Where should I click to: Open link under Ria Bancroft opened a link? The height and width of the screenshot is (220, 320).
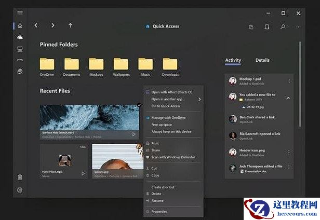246,139
